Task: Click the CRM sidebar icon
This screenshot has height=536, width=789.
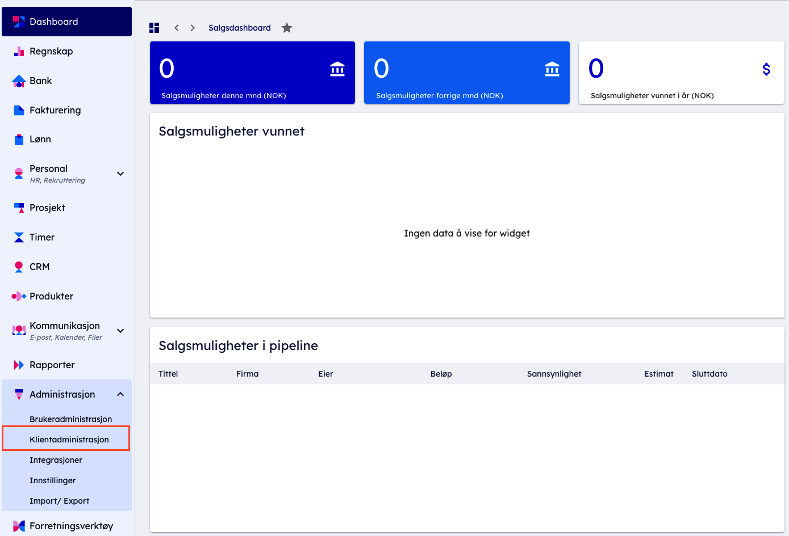Action: pyautogui.click(x=19, y=267)
